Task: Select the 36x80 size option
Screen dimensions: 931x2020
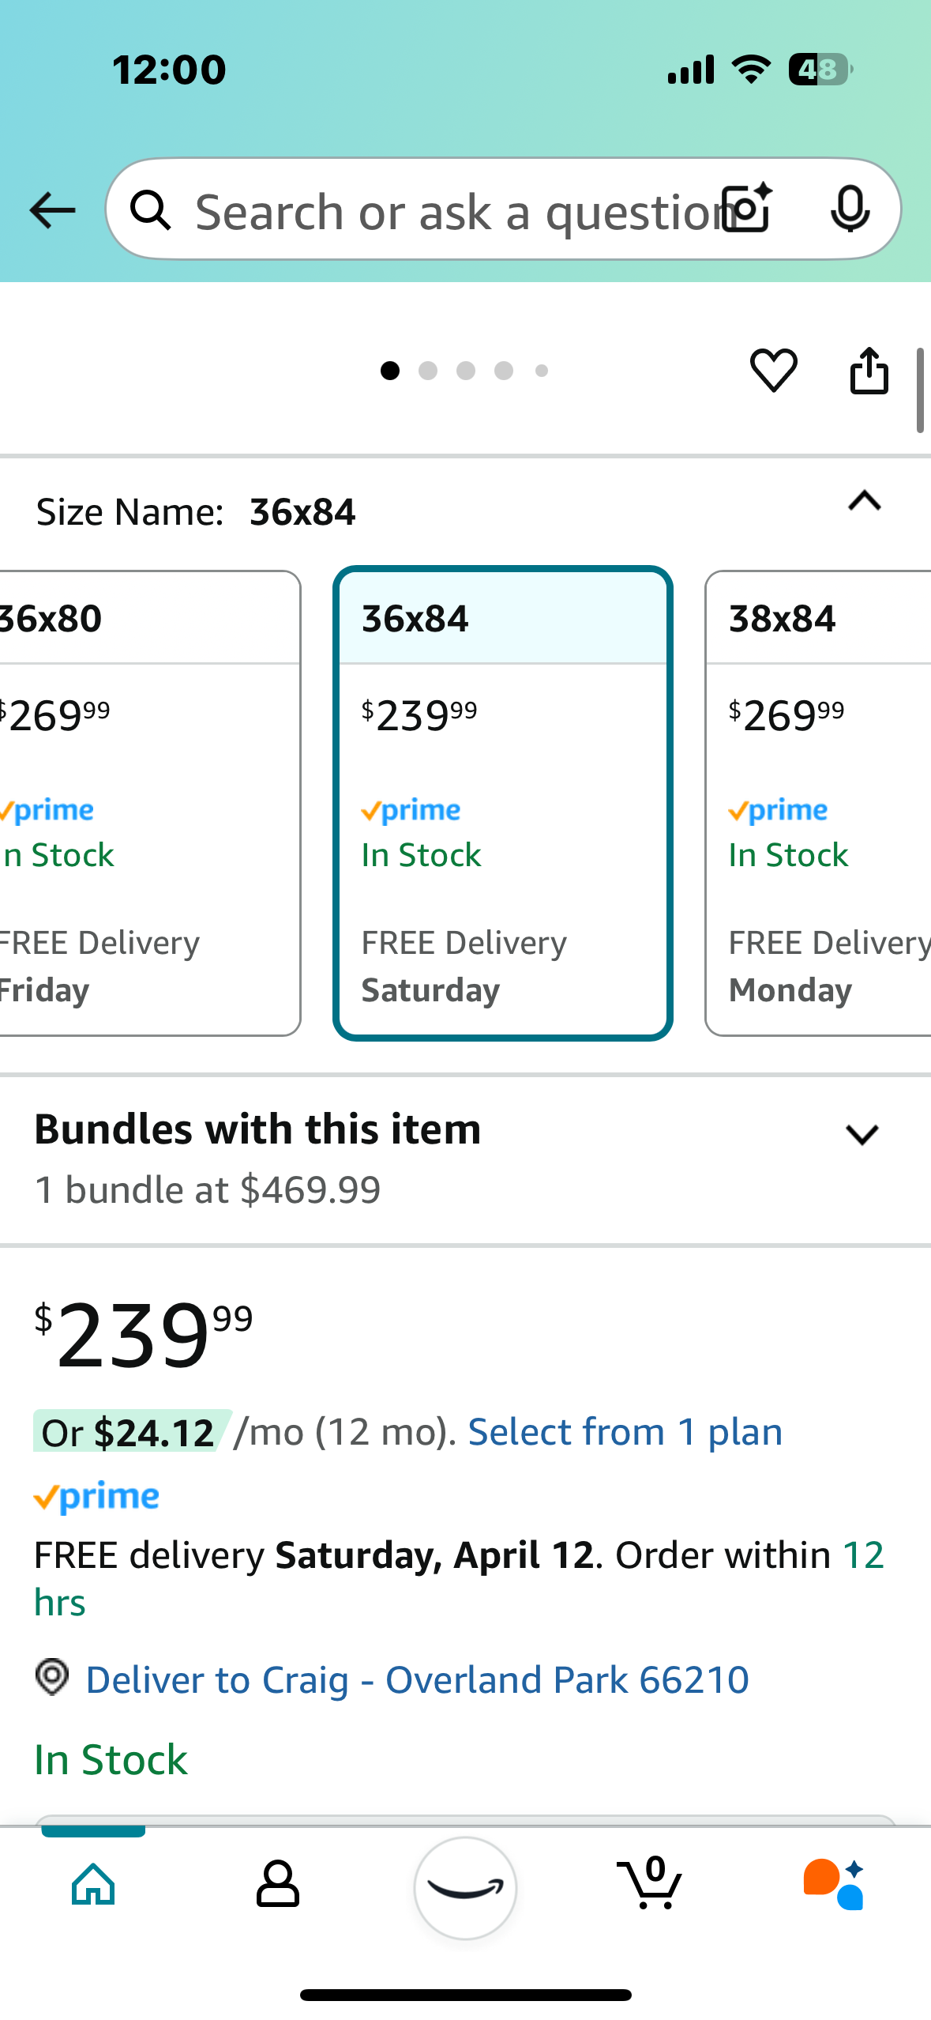Action: [149, 803]
